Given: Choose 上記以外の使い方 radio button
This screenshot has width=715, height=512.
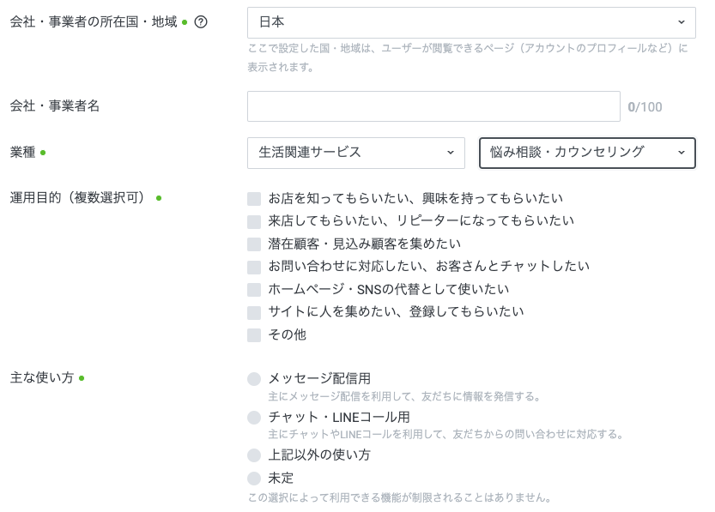Looking at the screenshot, I should click(254, 455).
